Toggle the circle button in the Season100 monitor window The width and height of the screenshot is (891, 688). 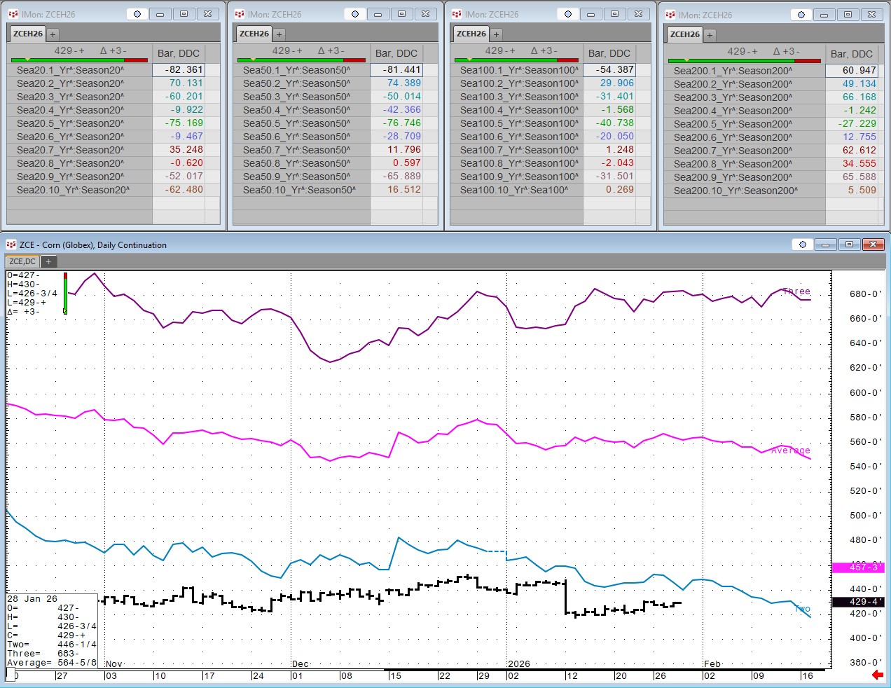[x=567, y=14]
